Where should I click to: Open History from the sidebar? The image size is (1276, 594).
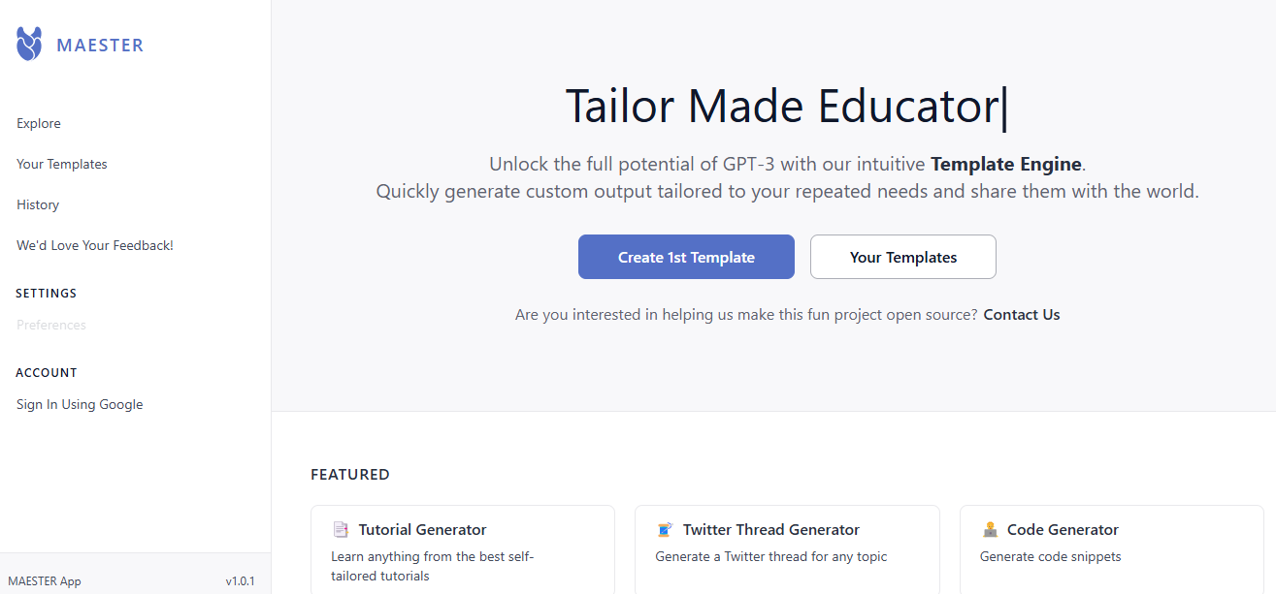(x=38, y=204)
